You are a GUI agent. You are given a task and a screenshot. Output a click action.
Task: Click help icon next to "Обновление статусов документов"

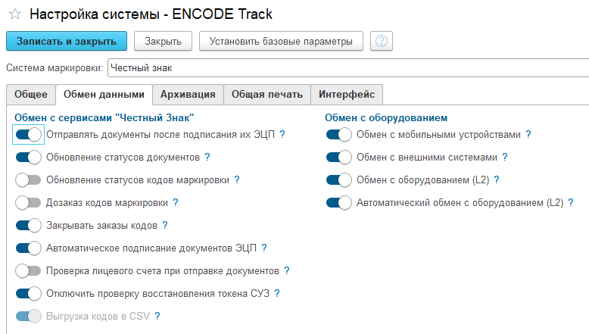(207, 158)
